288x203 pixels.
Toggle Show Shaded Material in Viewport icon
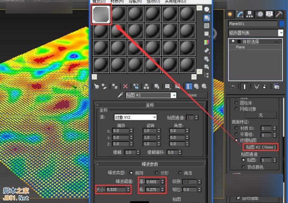pos(178,86)
